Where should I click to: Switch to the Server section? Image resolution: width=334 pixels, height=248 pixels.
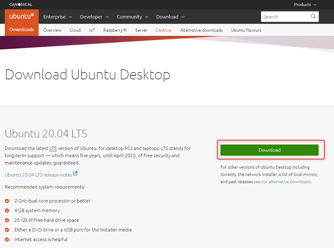pos(141,30)
